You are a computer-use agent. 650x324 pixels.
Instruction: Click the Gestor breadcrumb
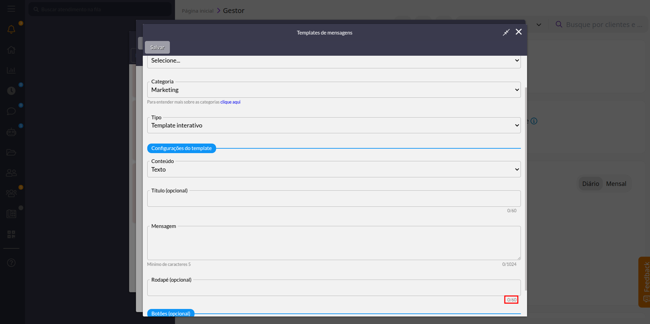click(234, 11)
